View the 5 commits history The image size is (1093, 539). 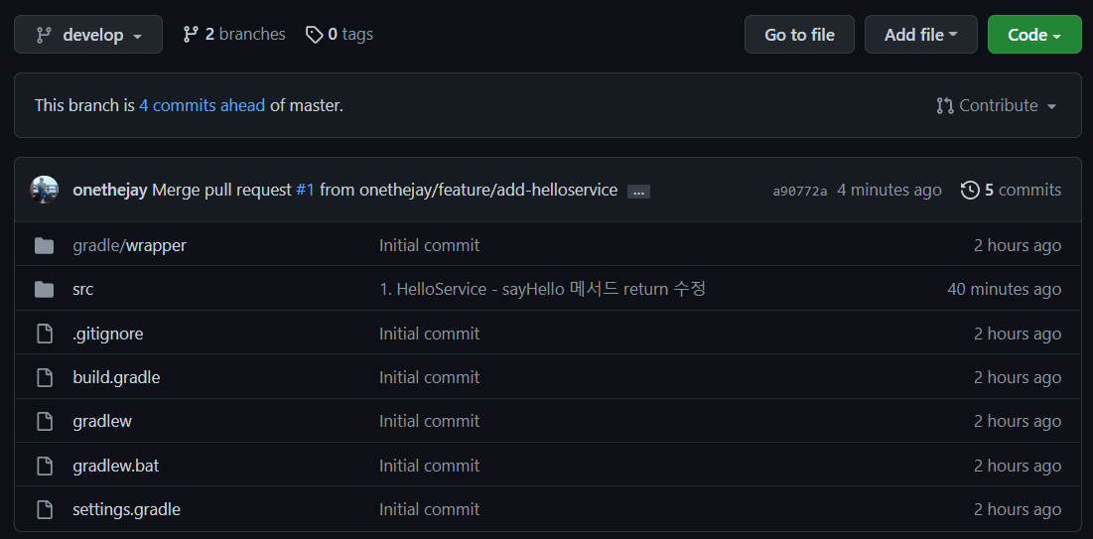point(1011,190)
